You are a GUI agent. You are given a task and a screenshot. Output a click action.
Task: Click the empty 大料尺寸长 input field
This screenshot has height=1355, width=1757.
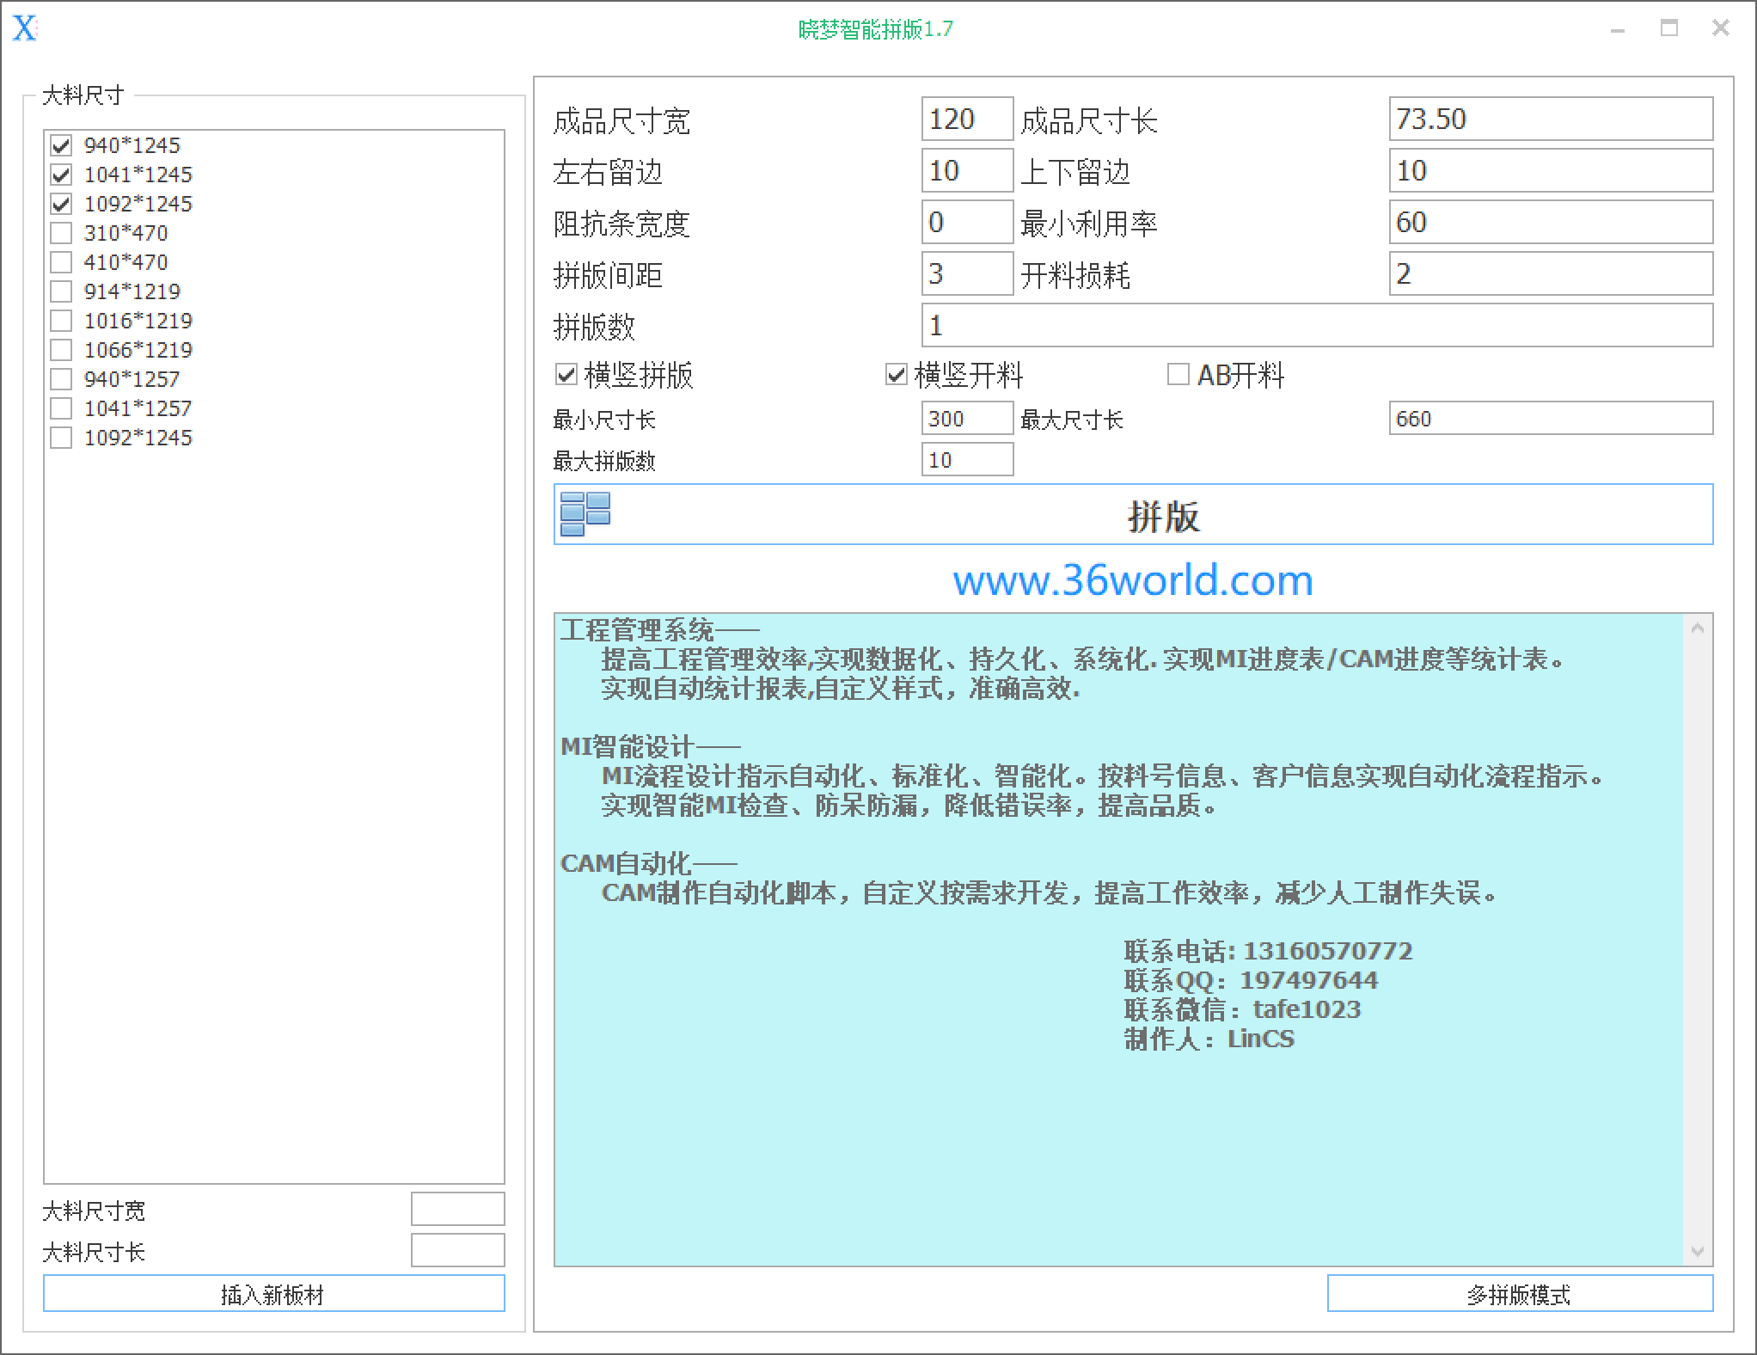tap(457, 1250)
